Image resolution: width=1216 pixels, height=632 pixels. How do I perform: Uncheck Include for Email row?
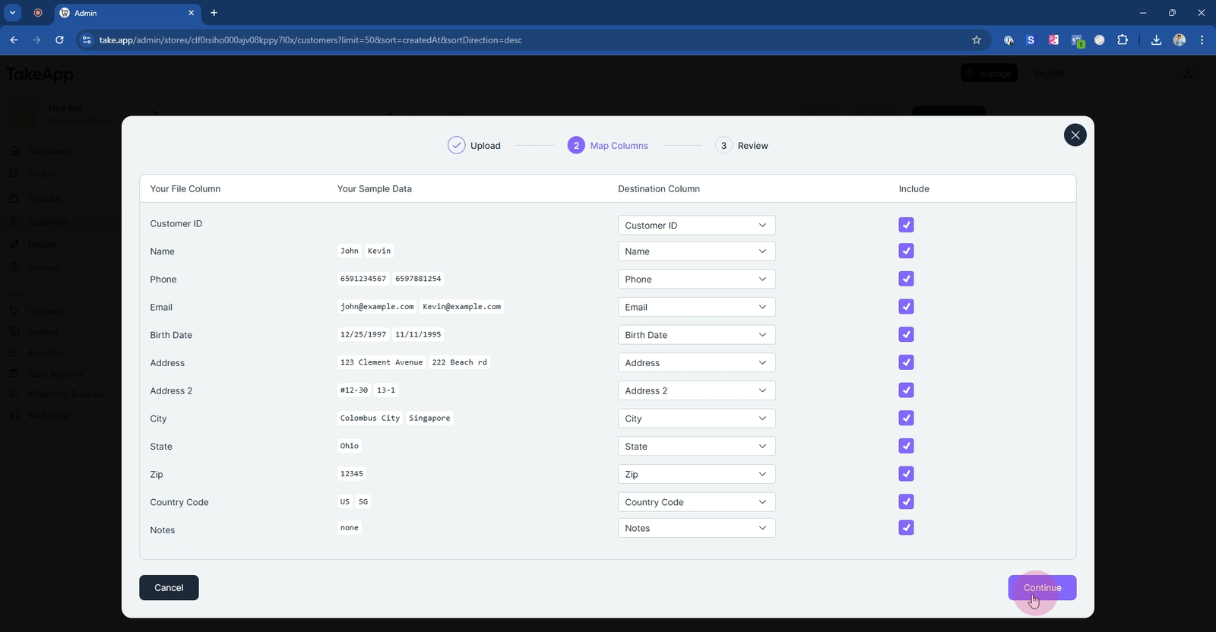point(906,307)
